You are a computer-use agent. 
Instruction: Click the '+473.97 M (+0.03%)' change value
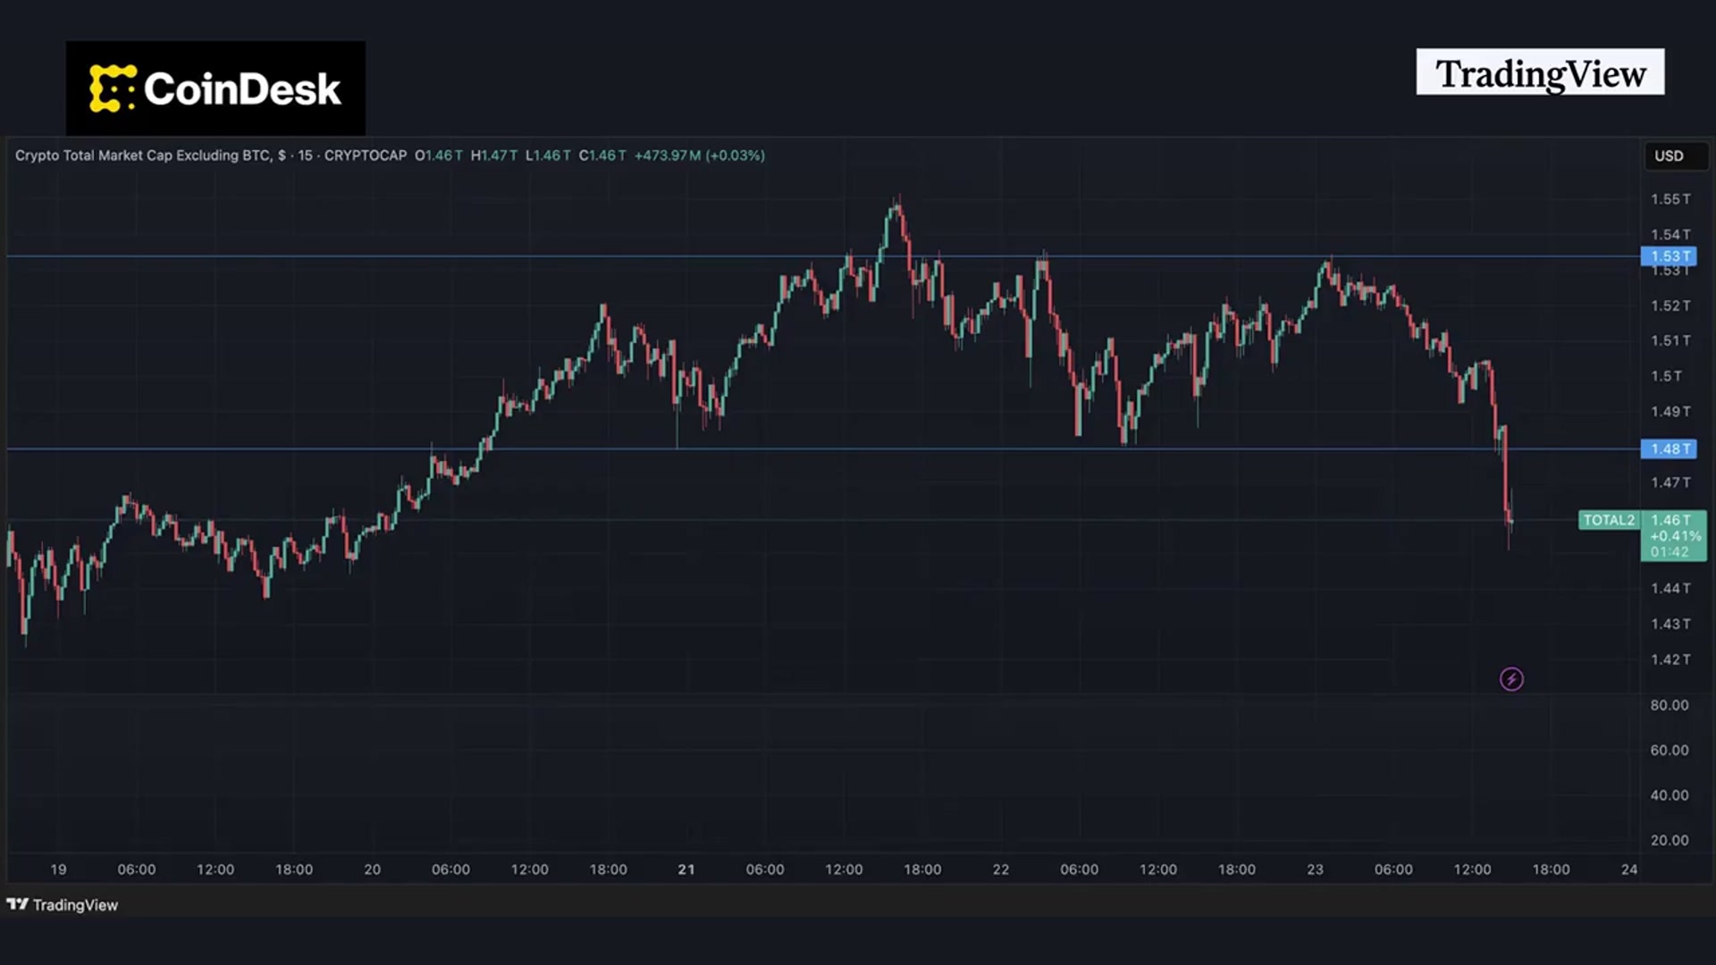(x=700, y=155)
